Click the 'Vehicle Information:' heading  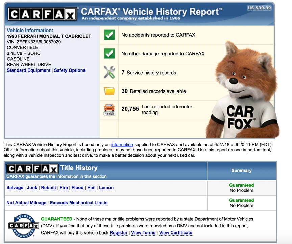(30, 30)
